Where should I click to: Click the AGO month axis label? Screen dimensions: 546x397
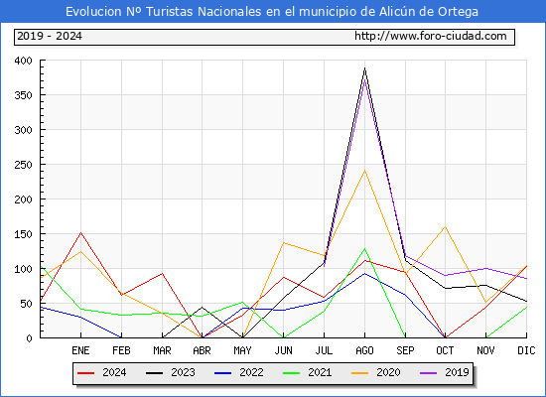click(364, 350)
